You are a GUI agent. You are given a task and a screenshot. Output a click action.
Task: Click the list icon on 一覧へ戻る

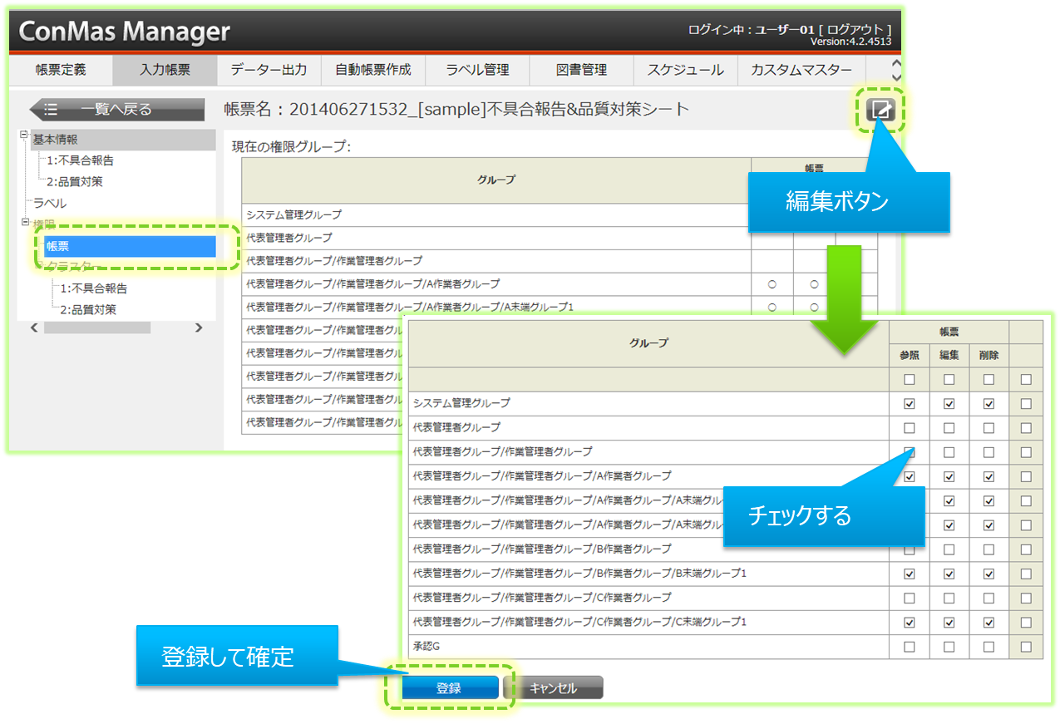pos(52,110)
